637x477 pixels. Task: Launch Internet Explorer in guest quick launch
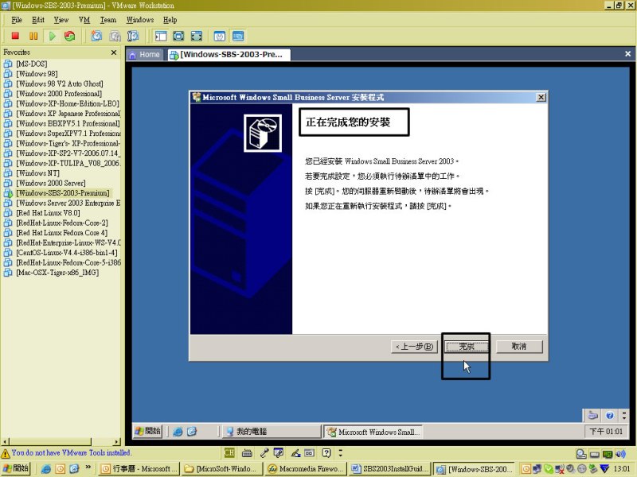178,432
